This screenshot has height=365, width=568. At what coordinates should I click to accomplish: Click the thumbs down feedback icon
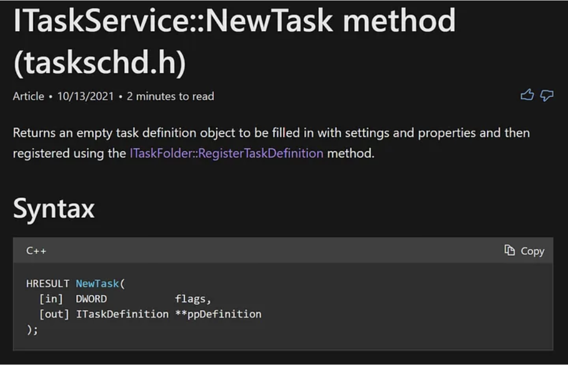(547, 95)
